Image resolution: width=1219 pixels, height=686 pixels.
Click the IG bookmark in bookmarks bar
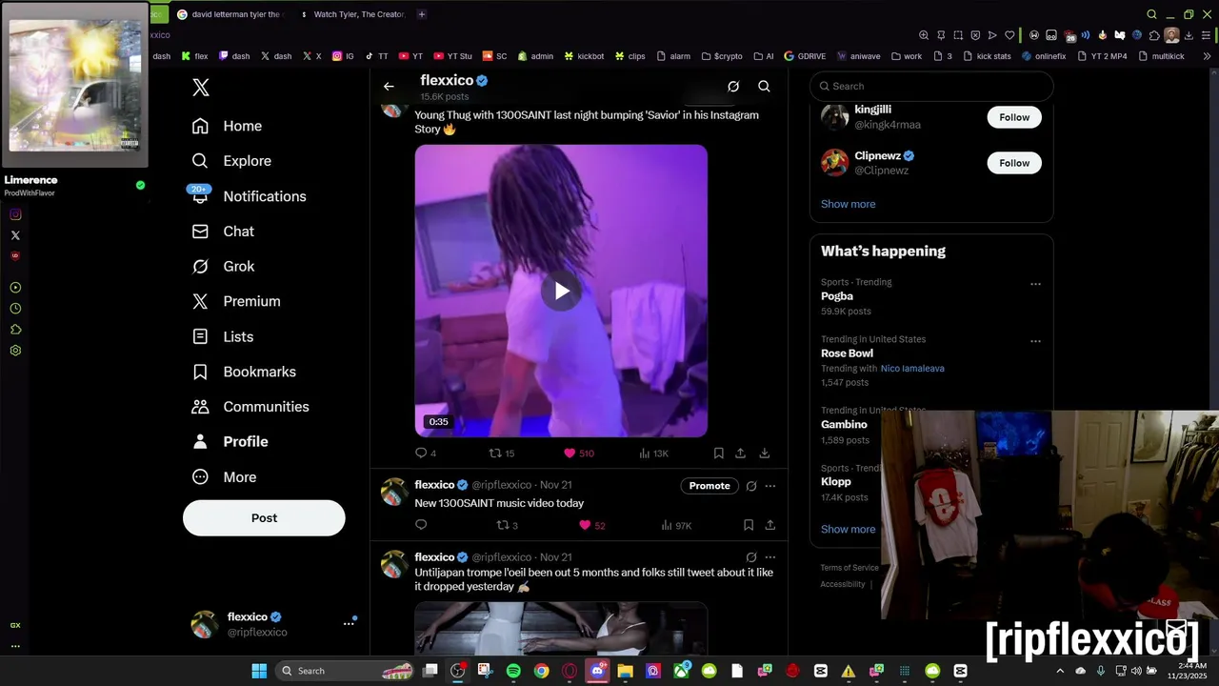pyautogui.click(x=343, y=56)
